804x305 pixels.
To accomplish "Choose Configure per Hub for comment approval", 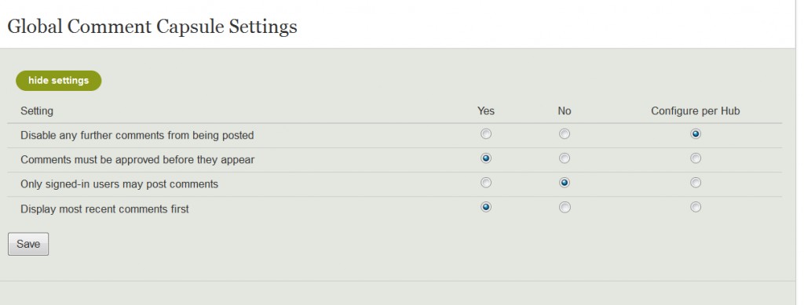I will [696, 158].
